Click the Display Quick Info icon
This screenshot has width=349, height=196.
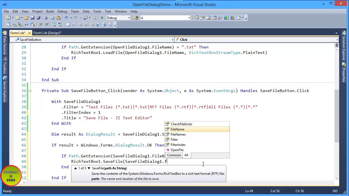[20, 25]
